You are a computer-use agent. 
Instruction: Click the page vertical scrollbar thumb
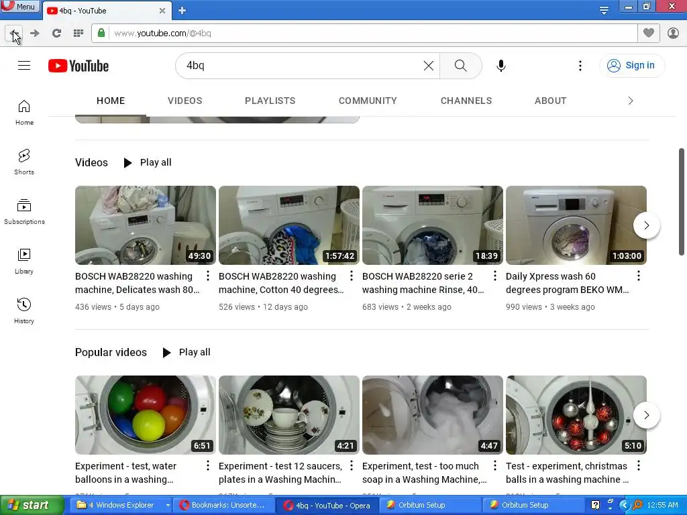click(682, 201)
